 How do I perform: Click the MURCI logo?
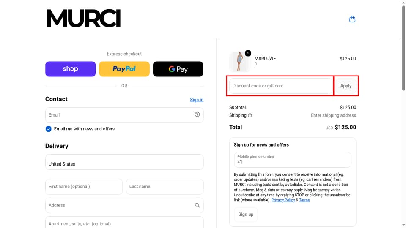(83, 18)
